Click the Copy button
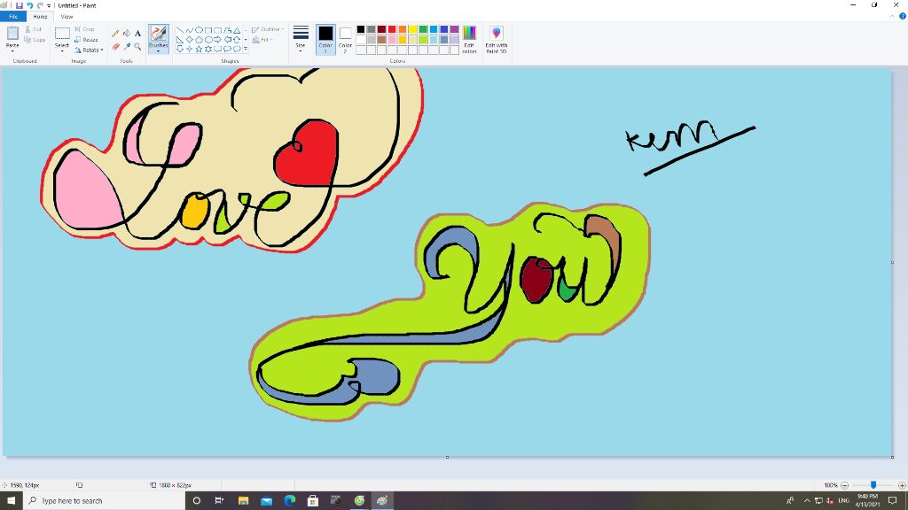 (35, 40)
